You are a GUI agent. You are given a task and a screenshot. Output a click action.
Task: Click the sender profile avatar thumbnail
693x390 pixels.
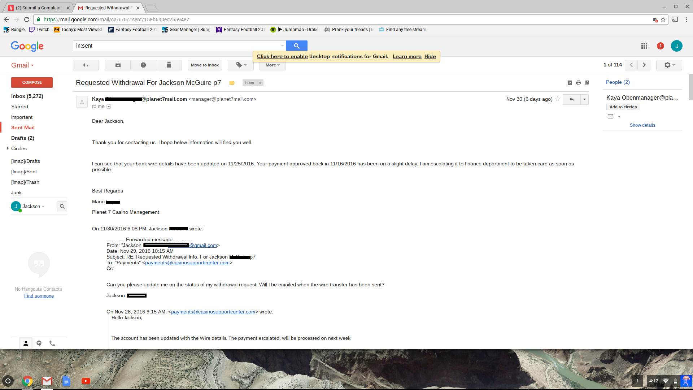tap(82, 102)
